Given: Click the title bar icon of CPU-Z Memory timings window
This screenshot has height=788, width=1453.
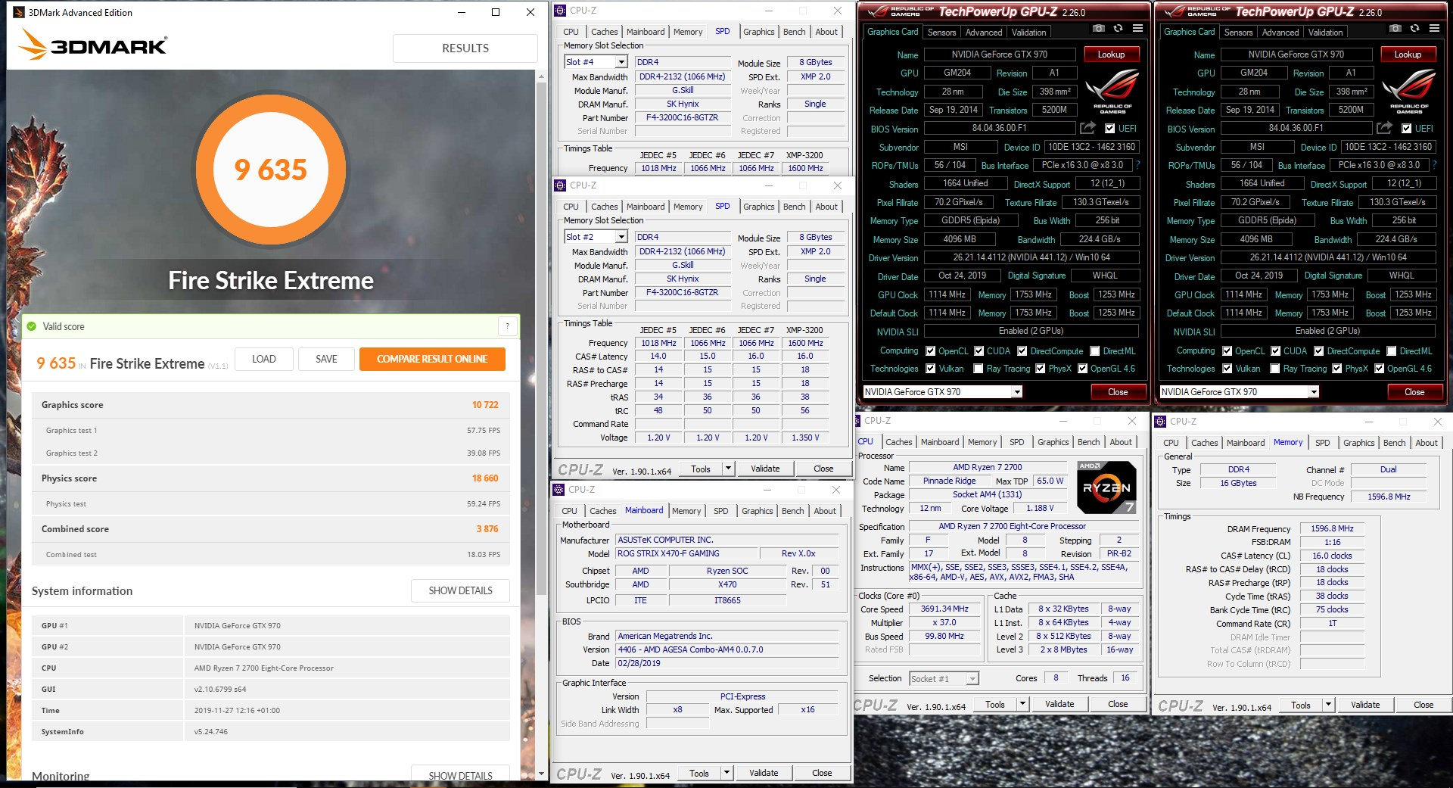Looking at the screenshot, I should (1160, 422).
